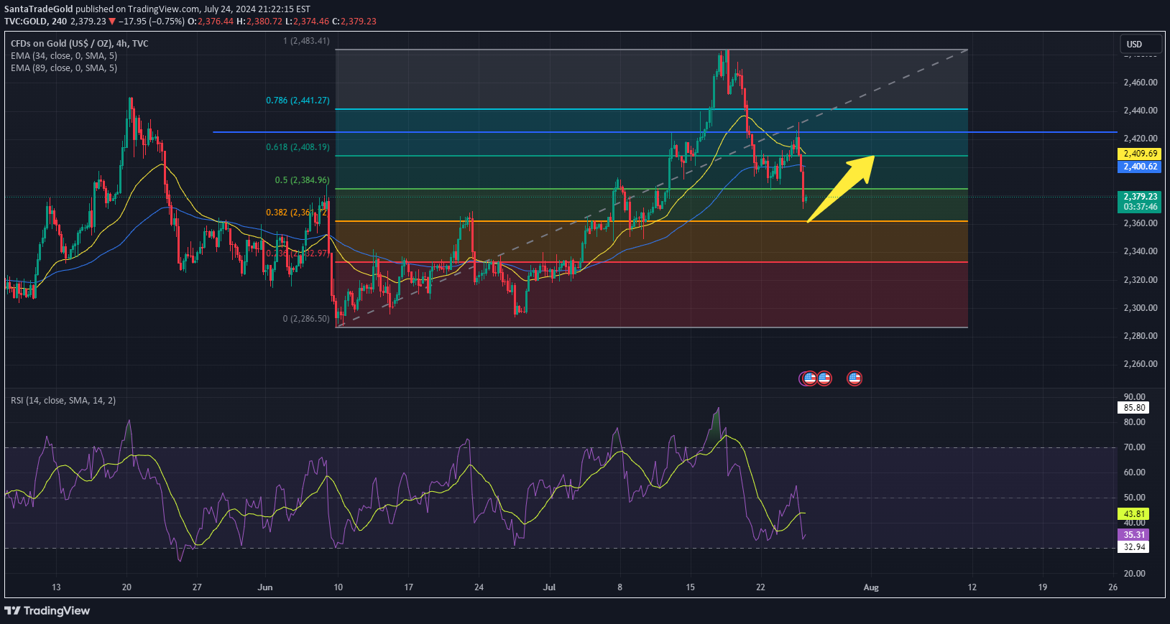Click the 60.00 RSI axis label
The width and height of the screenshot is (1170, 624).
pyautogui.click(x=1135, y=472)
